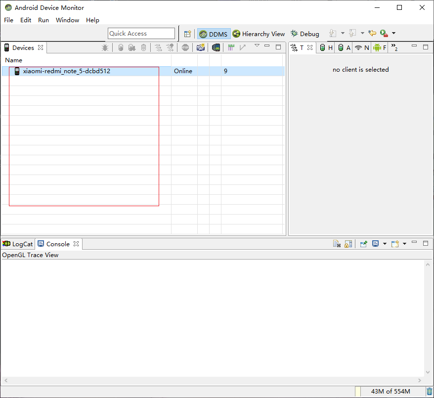Capture system wide trace with Systrace icon
Viewport: 434px width, 398px height.
(x=231, y=47)
